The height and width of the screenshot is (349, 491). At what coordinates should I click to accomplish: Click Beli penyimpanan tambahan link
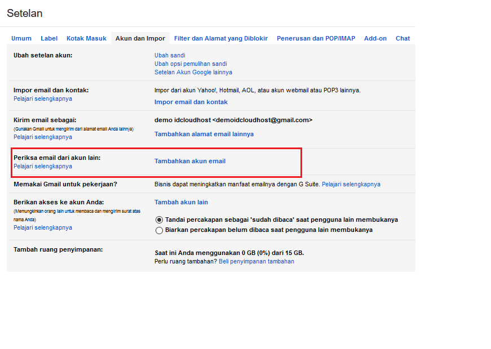pyautogui.click(x=256, y=261)
